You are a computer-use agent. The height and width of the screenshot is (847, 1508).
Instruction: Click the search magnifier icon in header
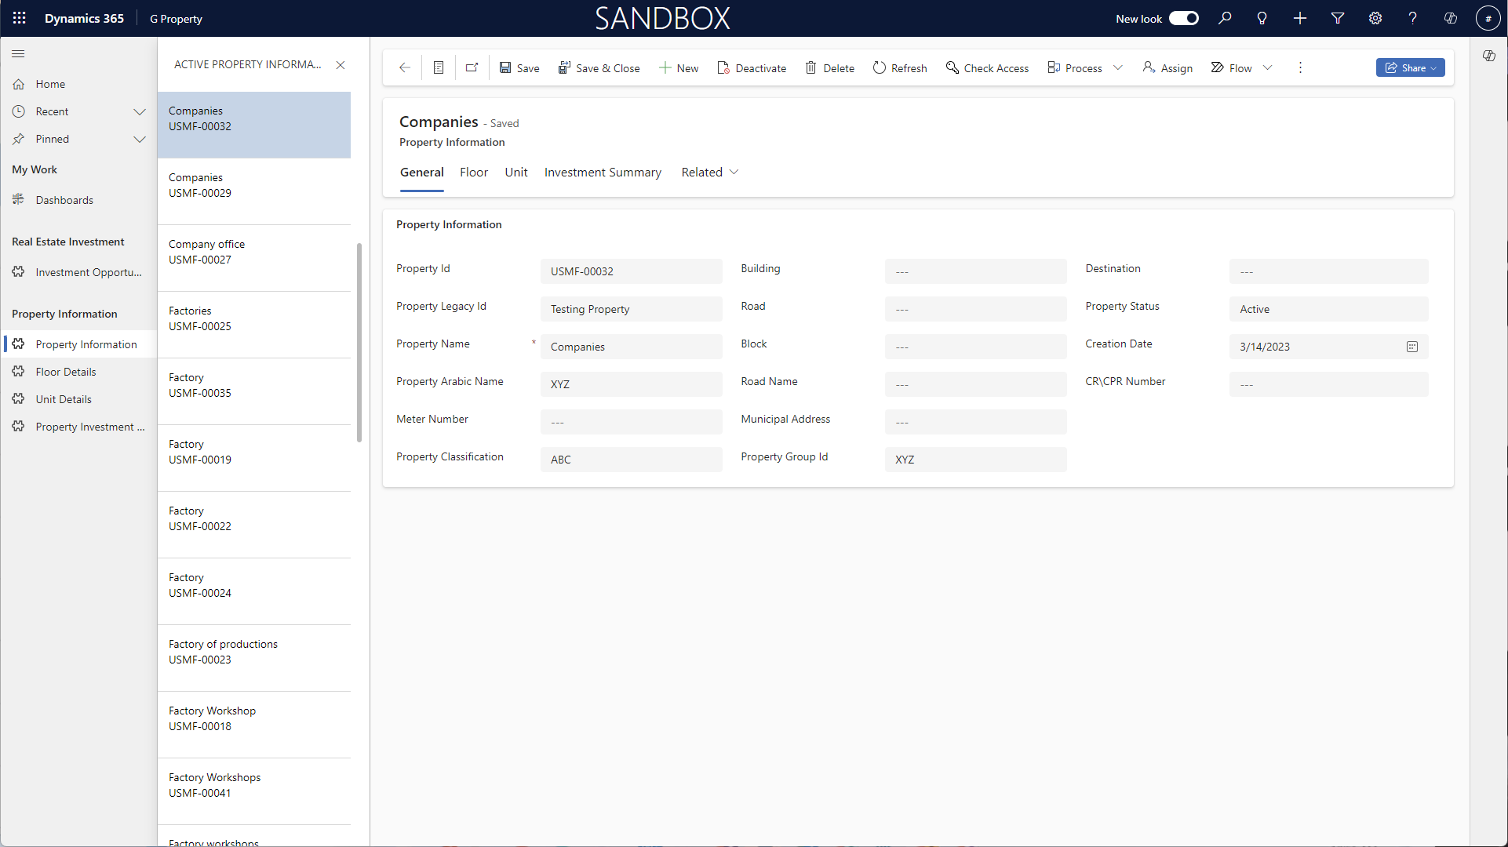(x=1225, y=18)
